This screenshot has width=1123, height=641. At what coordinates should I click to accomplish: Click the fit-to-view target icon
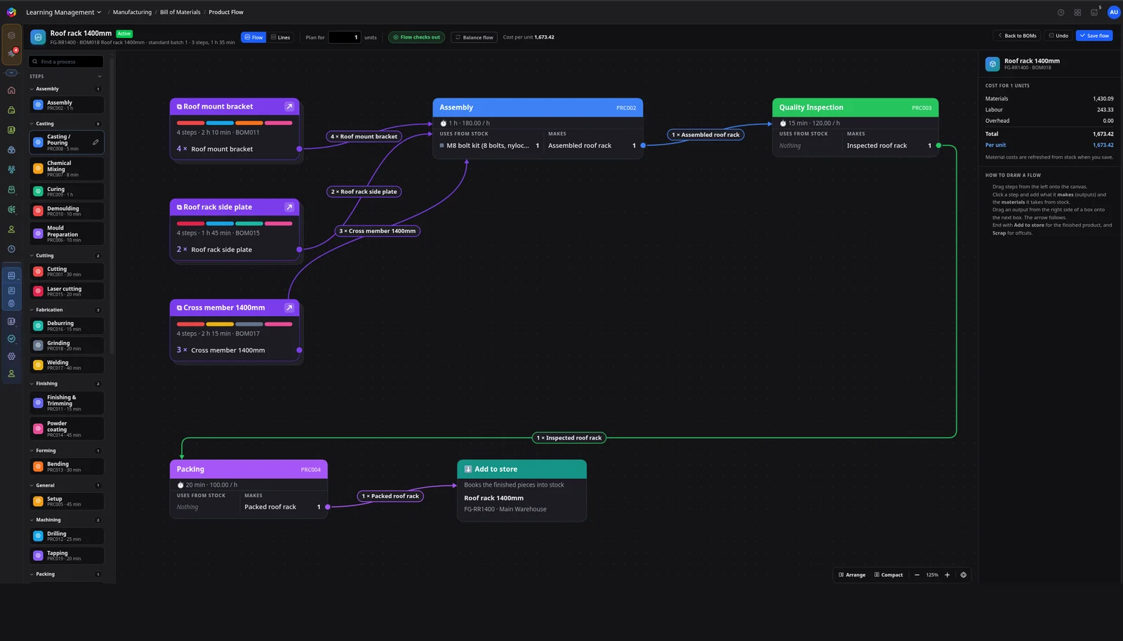[964, 575]
